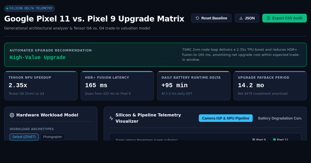The image size is (311, 163).
Task: Click 'Net $479 investment amortized' text
Action: (x=263, y=94)
